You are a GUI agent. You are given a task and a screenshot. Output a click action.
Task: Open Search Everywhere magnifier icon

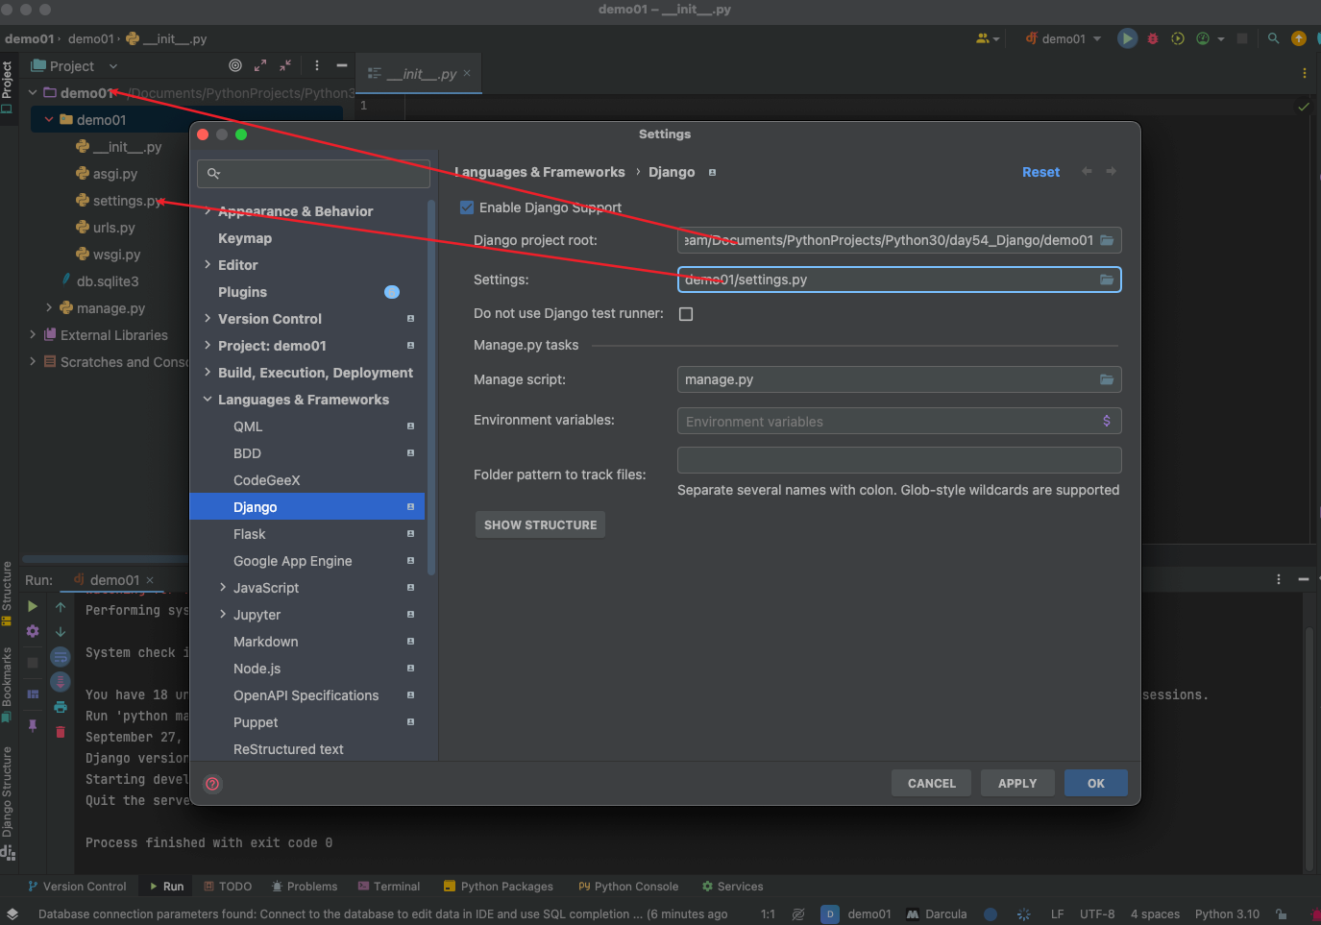pos(1273,38)
